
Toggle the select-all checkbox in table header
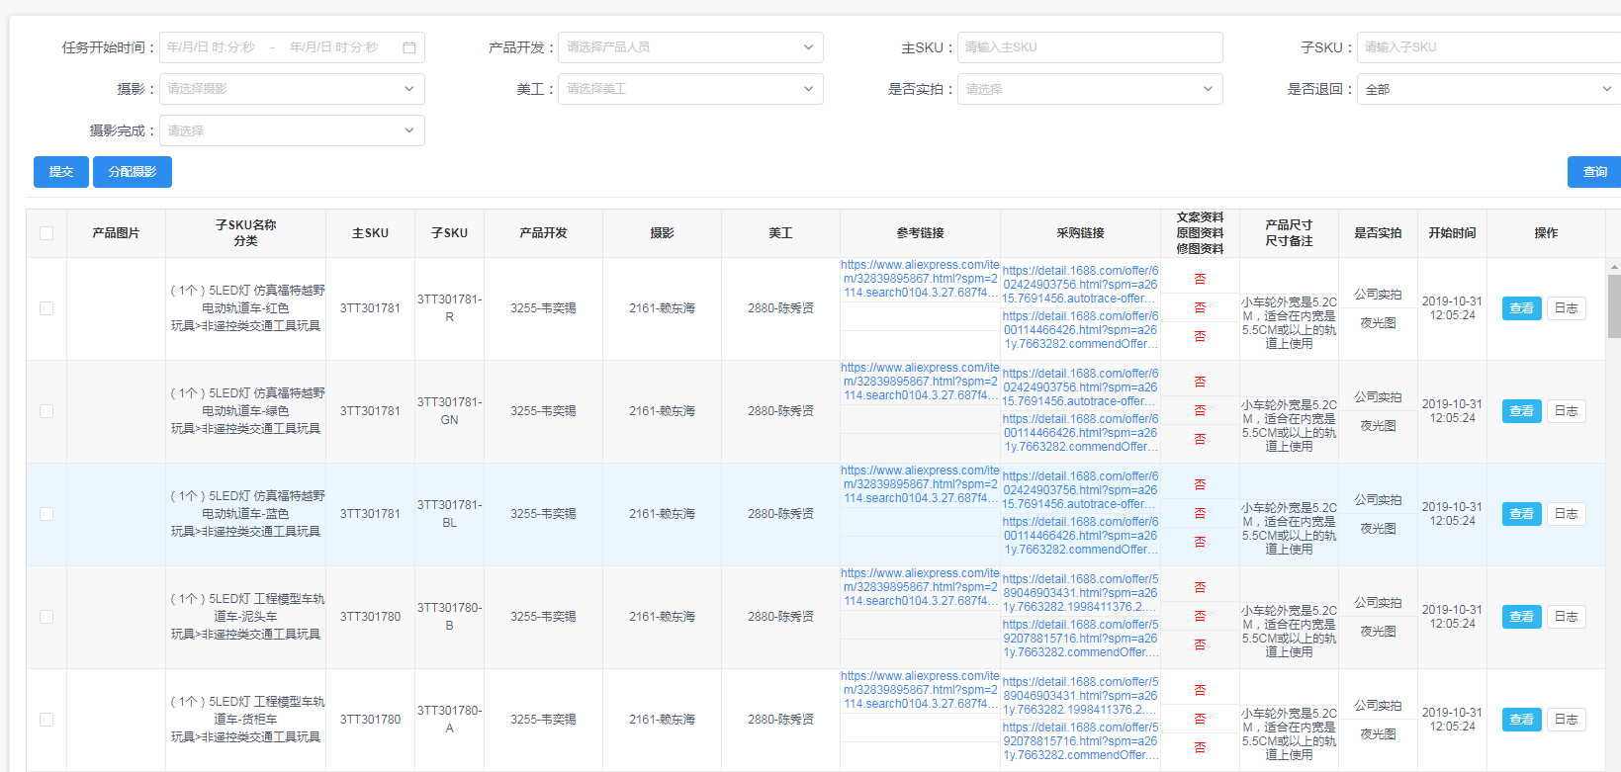46,233
